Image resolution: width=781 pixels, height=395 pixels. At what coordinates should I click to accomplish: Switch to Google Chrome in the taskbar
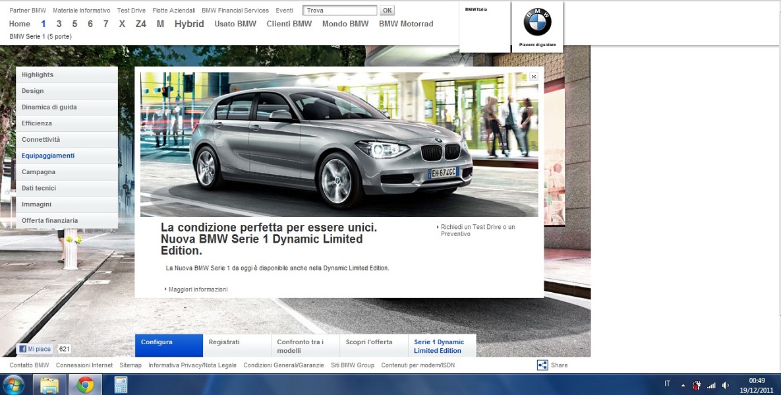click(85, 384)
